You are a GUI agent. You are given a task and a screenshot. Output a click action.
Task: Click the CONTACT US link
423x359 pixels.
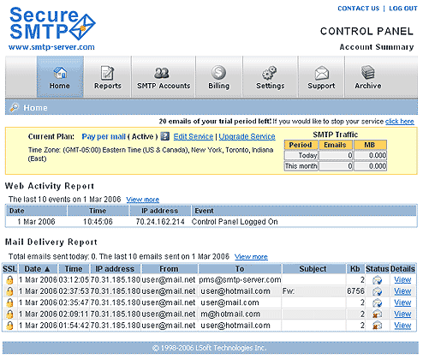coord(359,9)
